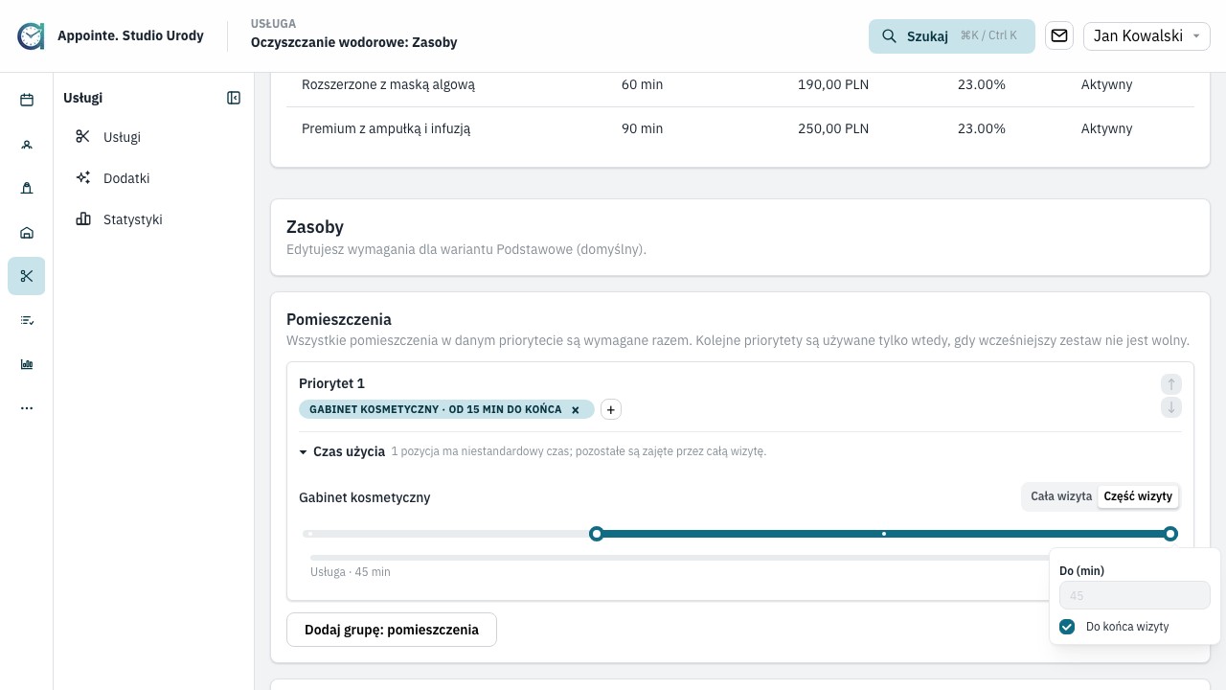Click the Appointe clock logo
This screenshot has width=1226, height=690.
click(31, 36)
